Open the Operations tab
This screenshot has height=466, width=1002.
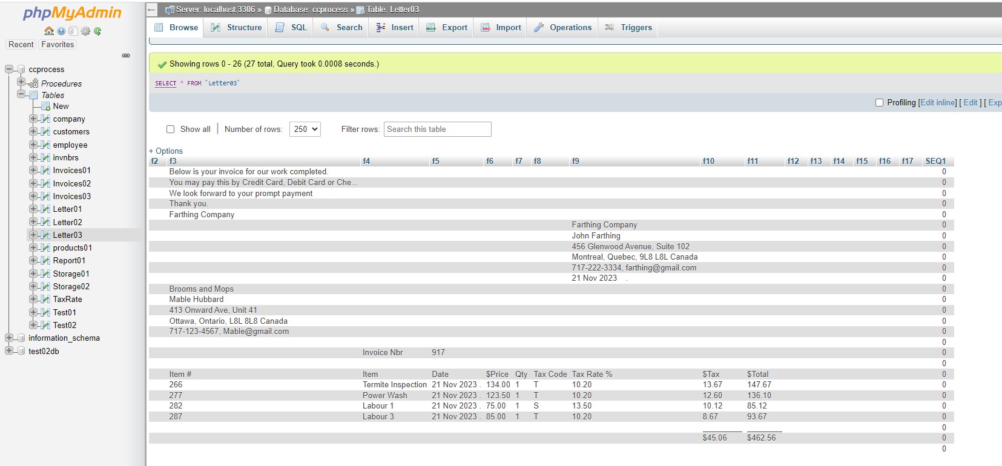point(562,28)
